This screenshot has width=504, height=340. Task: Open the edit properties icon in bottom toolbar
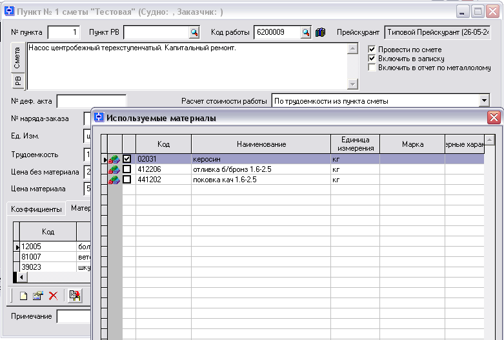38,296
